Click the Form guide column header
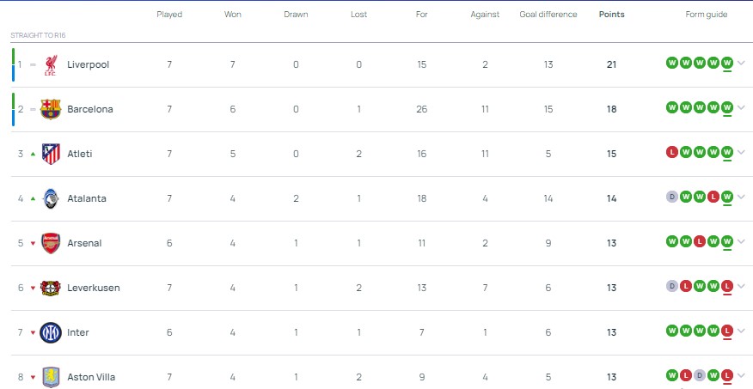The height and width of the screenshot is (389, 753). [707, 15]
